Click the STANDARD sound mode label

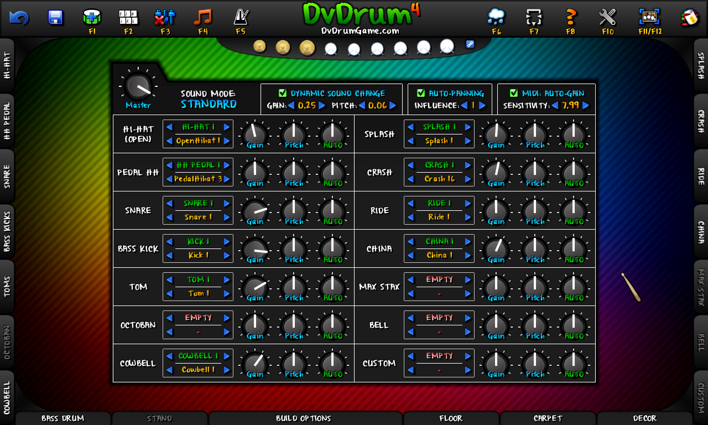point(209,105)
